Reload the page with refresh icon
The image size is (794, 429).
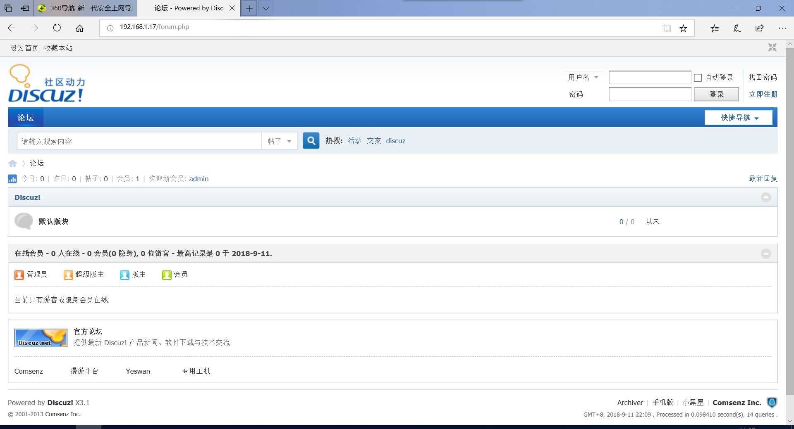57,28
